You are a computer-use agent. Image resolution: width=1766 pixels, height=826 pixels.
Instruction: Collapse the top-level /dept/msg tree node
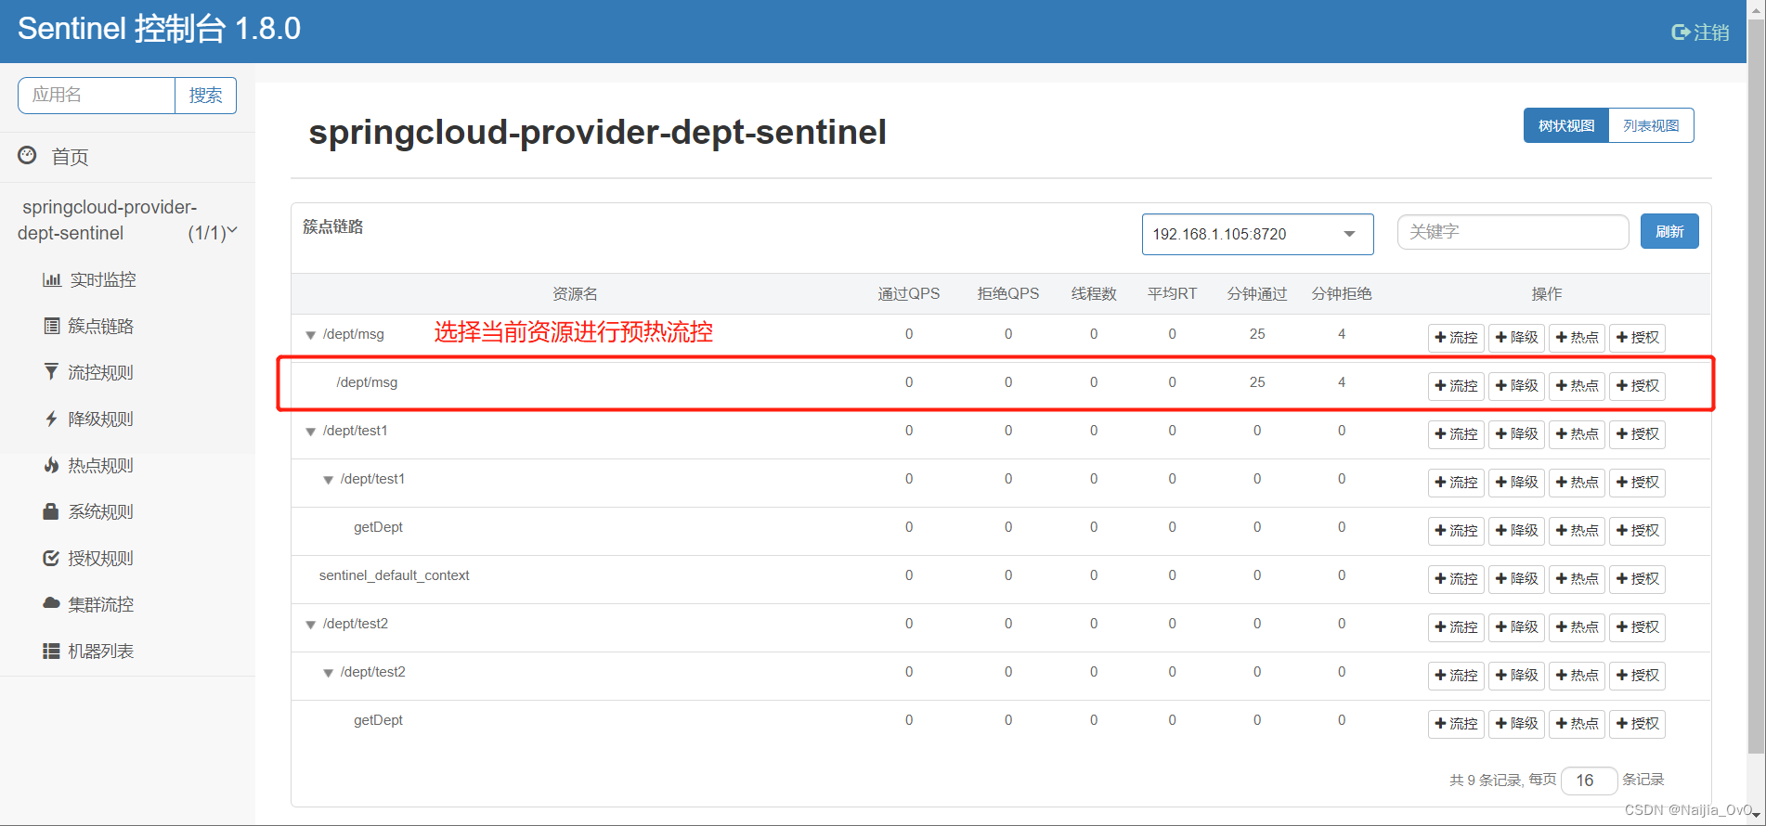tap(311, 335)
